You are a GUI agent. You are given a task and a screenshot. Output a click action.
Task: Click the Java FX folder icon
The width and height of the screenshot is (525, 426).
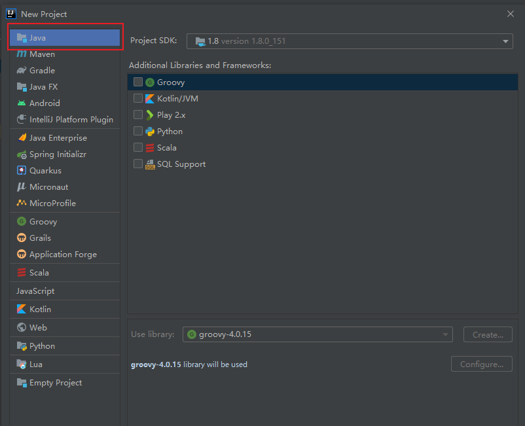pos(22,86)
